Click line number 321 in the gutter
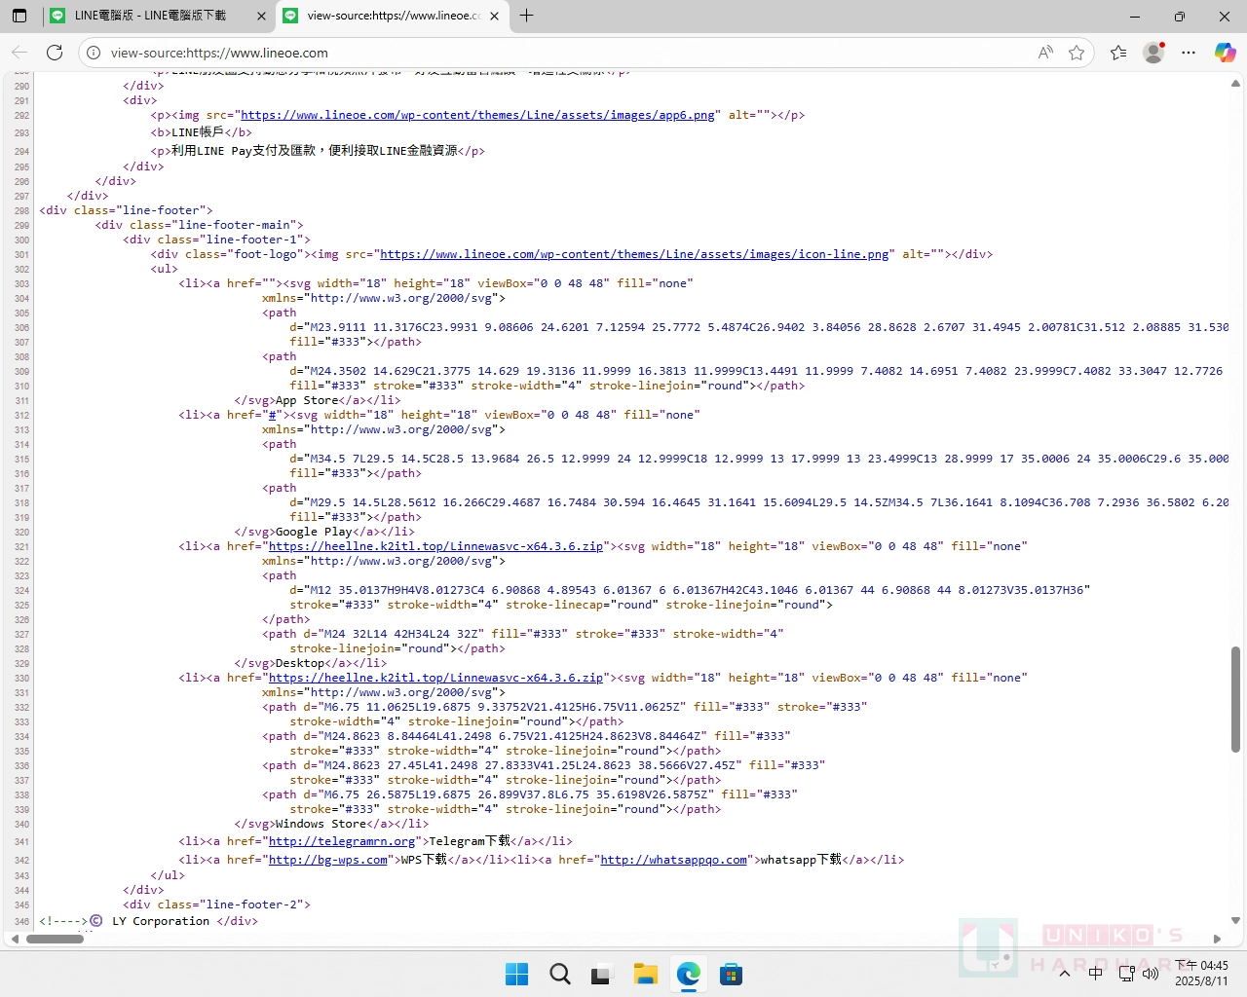Viewport: 1247px width, 997px height. point(21,546)
